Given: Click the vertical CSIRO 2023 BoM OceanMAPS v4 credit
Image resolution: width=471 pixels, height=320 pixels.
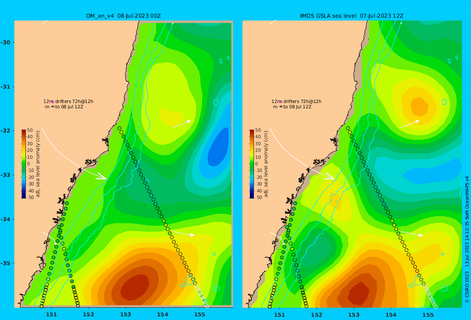Looking at the screenshot, I should (x=467, y=239).
